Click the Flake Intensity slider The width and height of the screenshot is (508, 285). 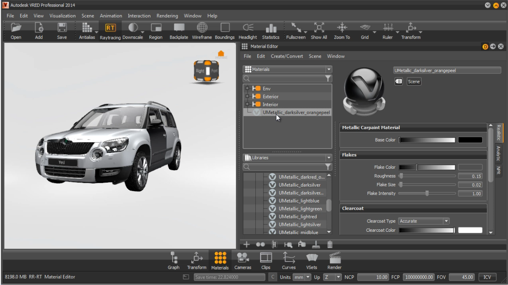427,193
